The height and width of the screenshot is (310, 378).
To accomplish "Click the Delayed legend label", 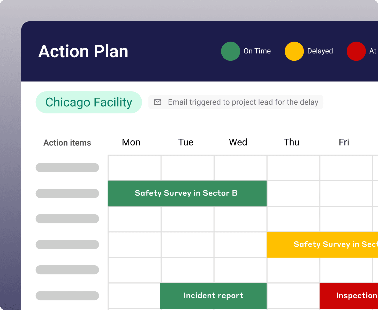I will (x=320, y=51).
